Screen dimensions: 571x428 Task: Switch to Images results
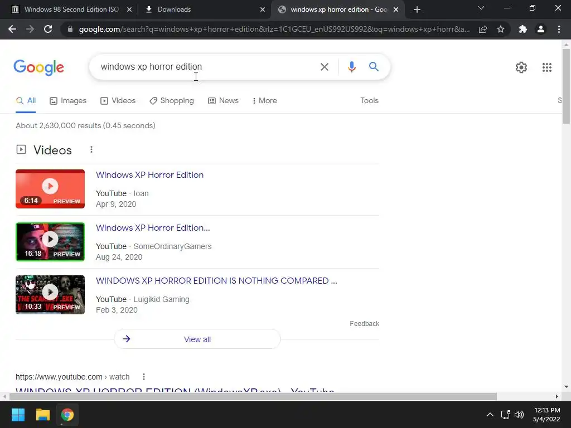[x=68, y=101]
